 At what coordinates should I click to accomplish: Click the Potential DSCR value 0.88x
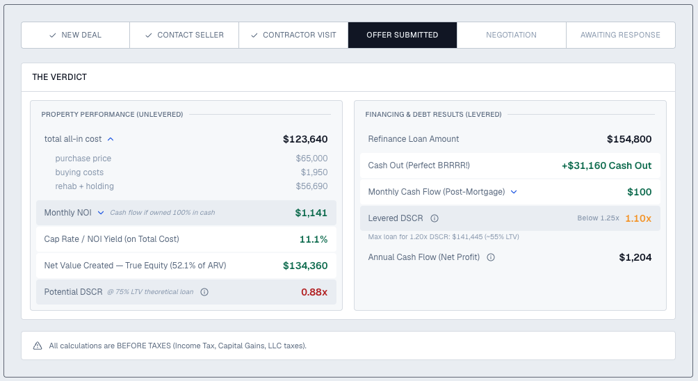(x=314, y=292)
